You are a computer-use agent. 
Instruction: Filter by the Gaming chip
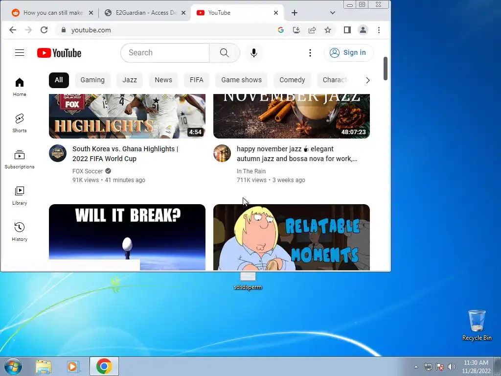click(92, 80)
